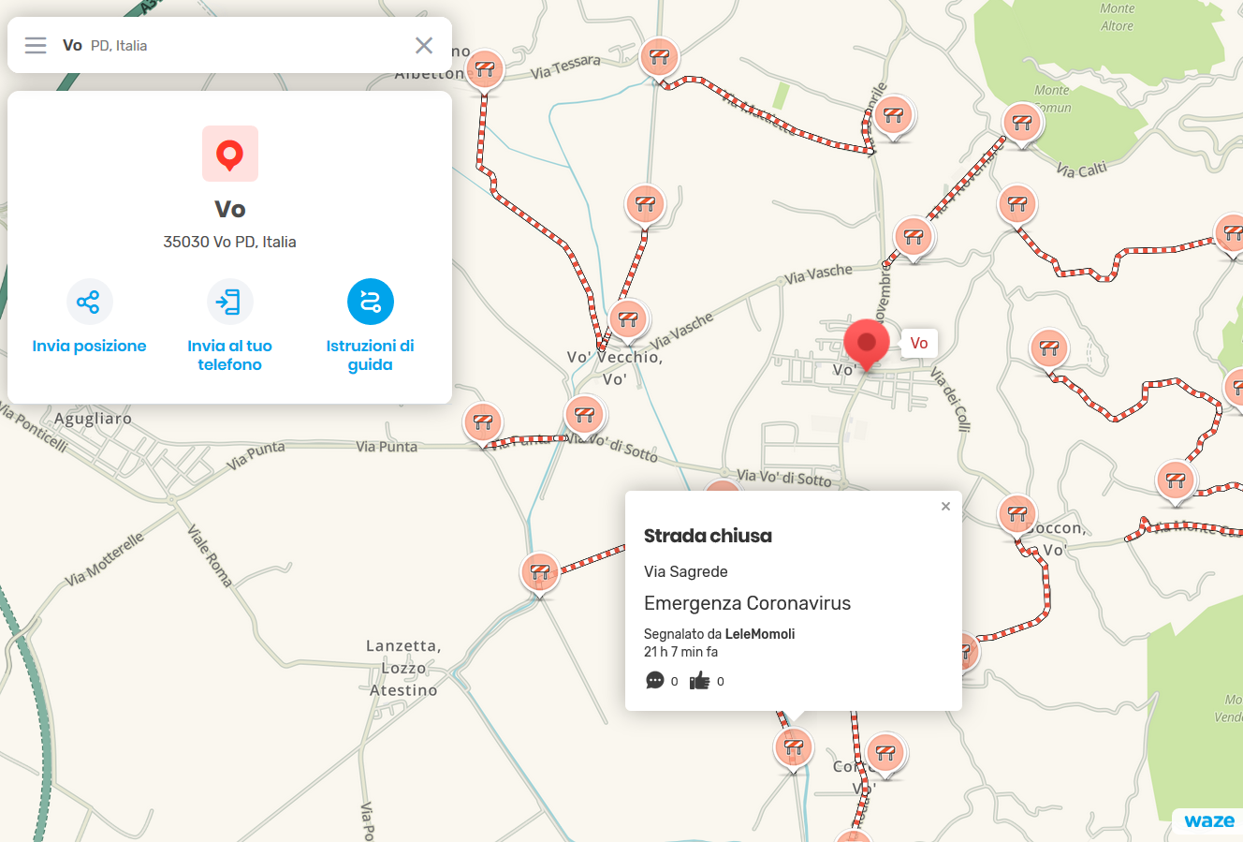Click the Viale Roma road label
Image resolution: width=1243 pixels, height=842 pixels.
click(x=210, y=555)
